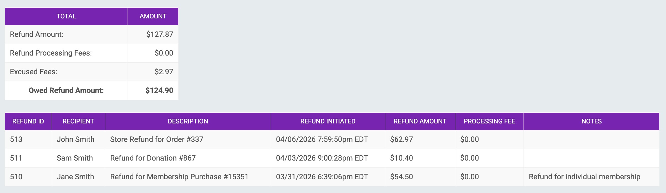Click the Refund for individual membership note
Screen dimensions: 666x193
pos(584,177)
